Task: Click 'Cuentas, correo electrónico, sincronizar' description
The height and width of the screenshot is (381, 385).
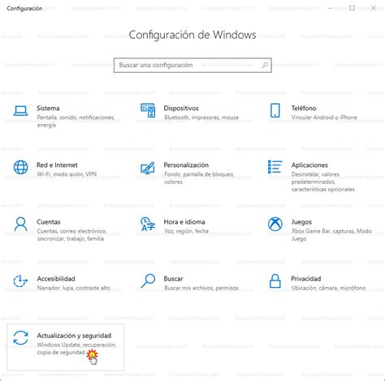Action: point(71,235)
